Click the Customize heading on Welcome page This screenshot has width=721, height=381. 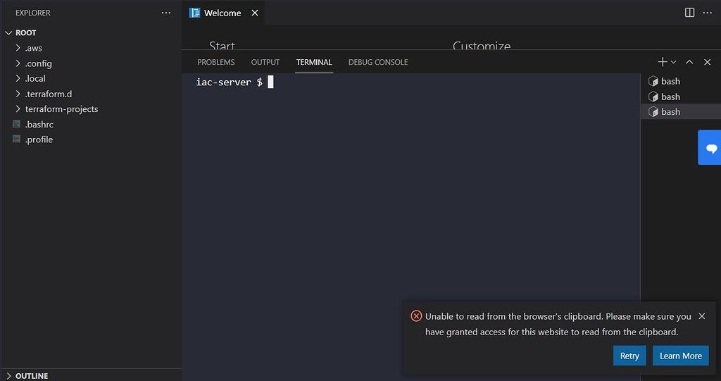tap(482, 46)
